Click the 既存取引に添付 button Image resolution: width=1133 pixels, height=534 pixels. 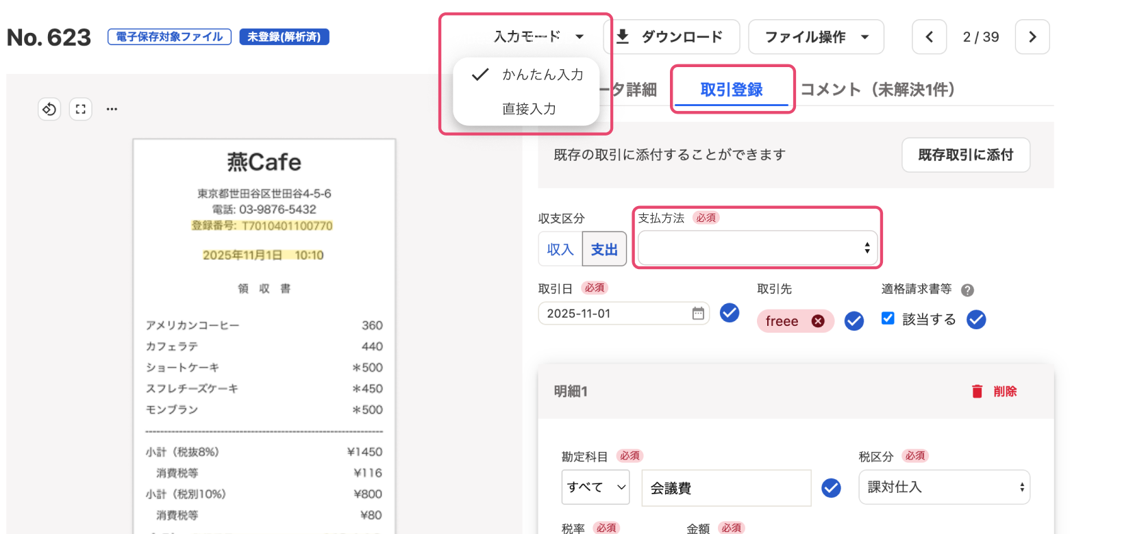coord(966,155)
